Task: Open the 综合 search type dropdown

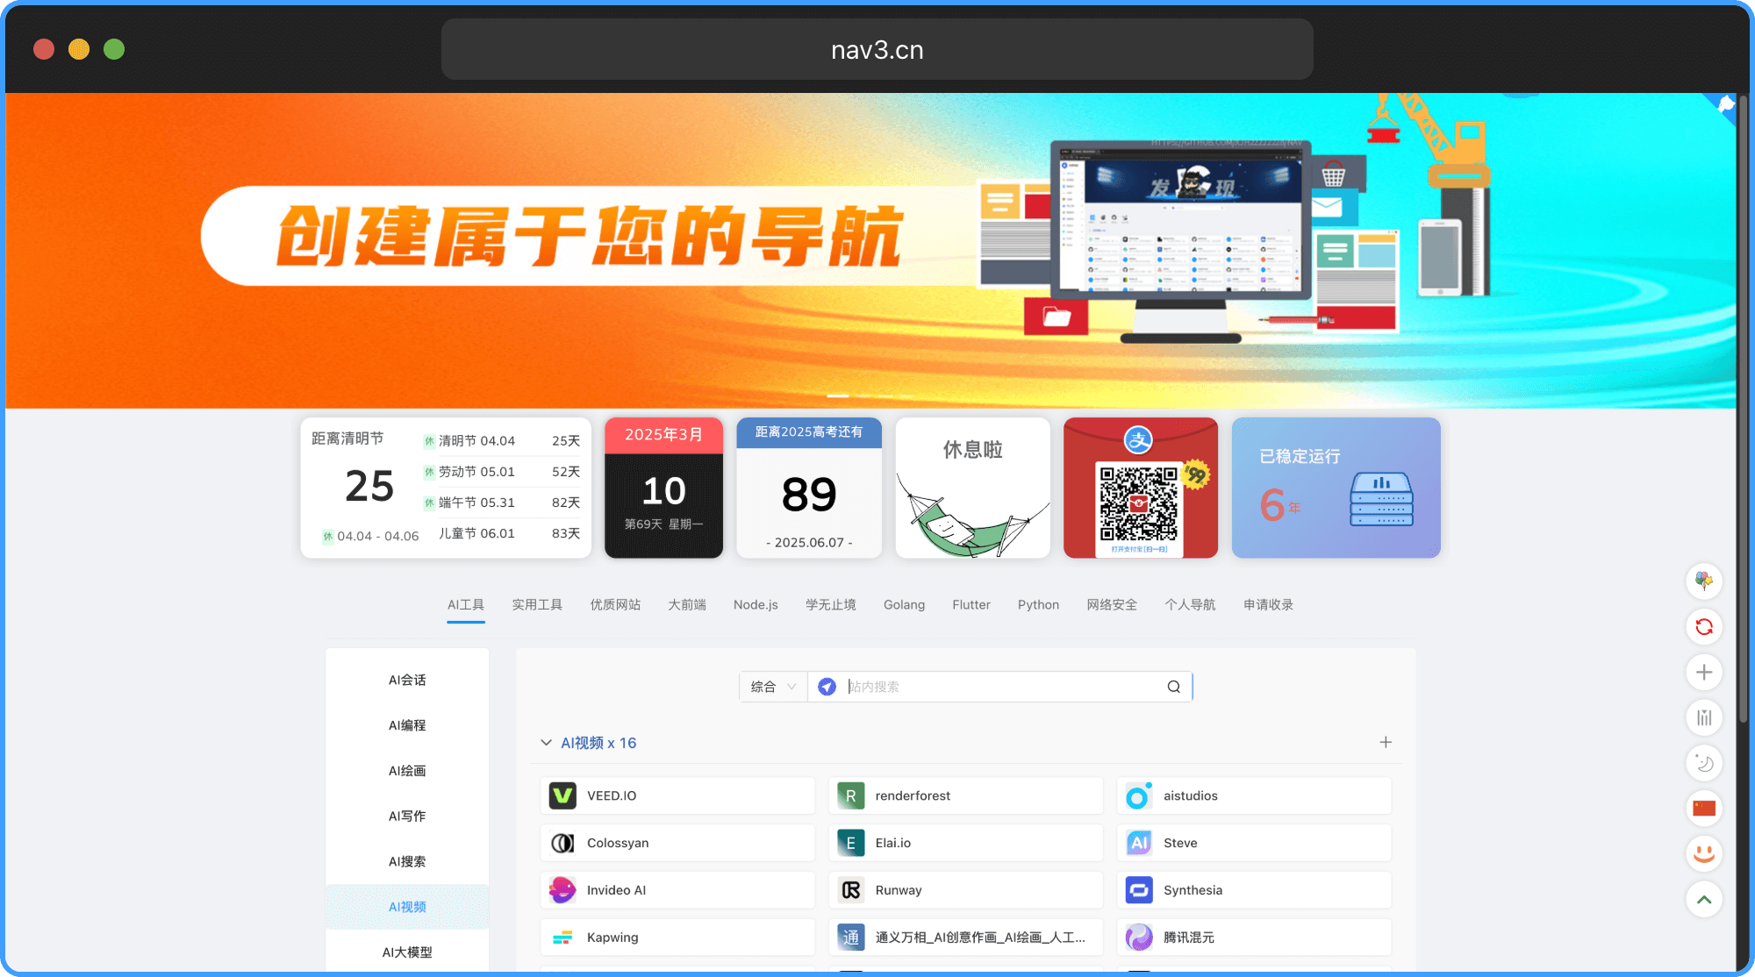Action: click(x=773, y=687)
